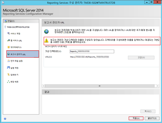This screenshot has height=123, width=162.
Task: Click the database cylinder icon
Action: coord(8,47)
